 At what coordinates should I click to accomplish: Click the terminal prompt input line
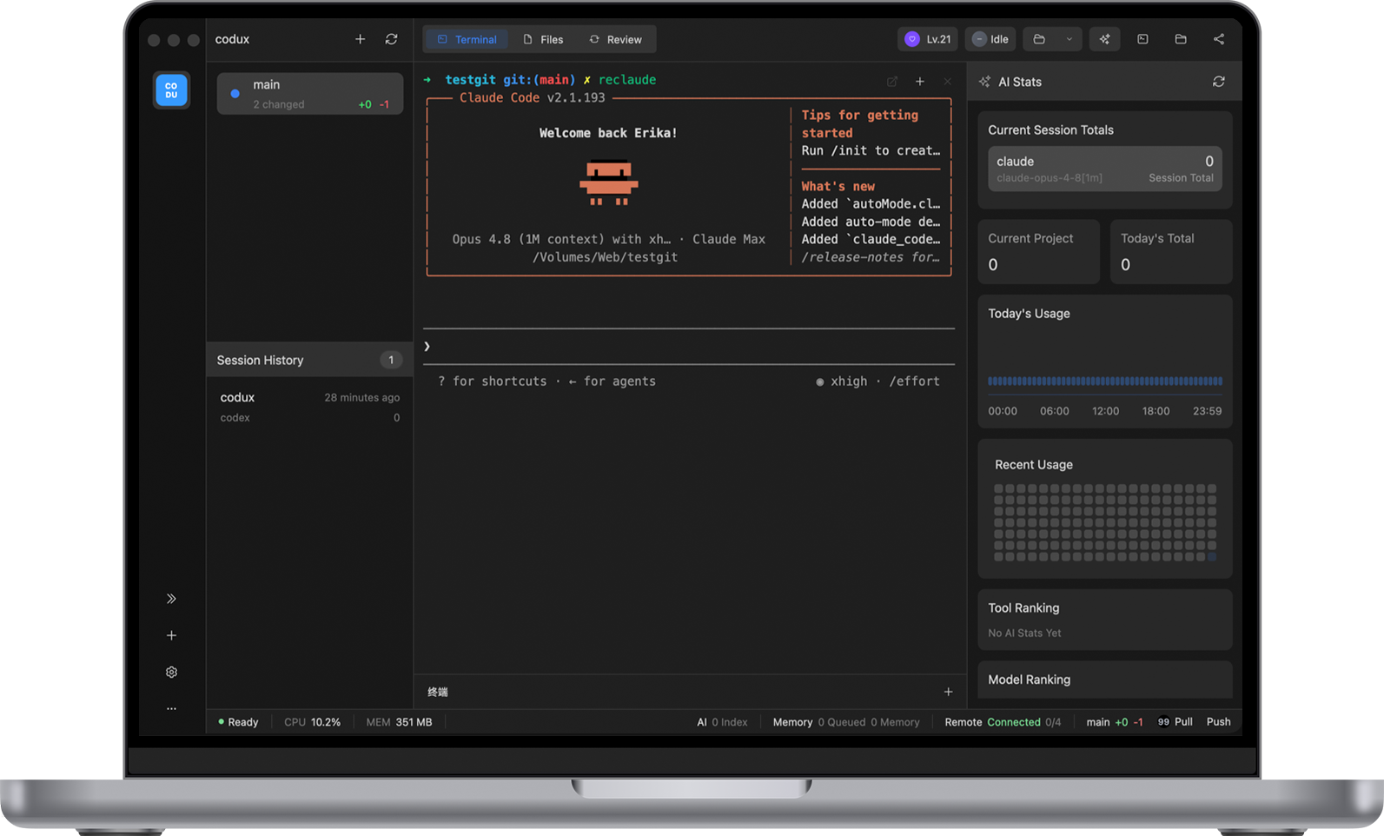point(689,347)
